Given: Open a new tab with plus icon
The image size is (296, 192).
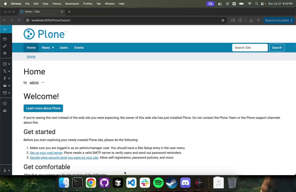Looking at the screenshot, I should point(69,12).
